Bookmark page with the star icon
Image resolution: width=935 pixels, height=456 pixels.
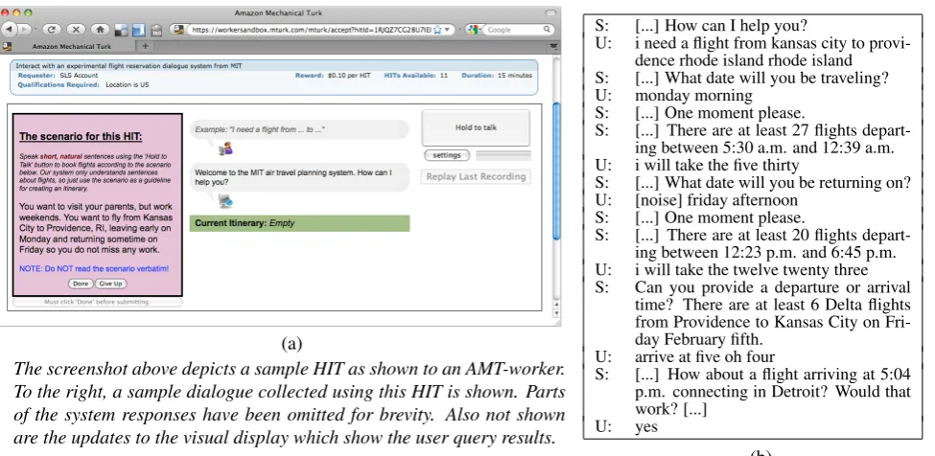(x=437, y=29)
